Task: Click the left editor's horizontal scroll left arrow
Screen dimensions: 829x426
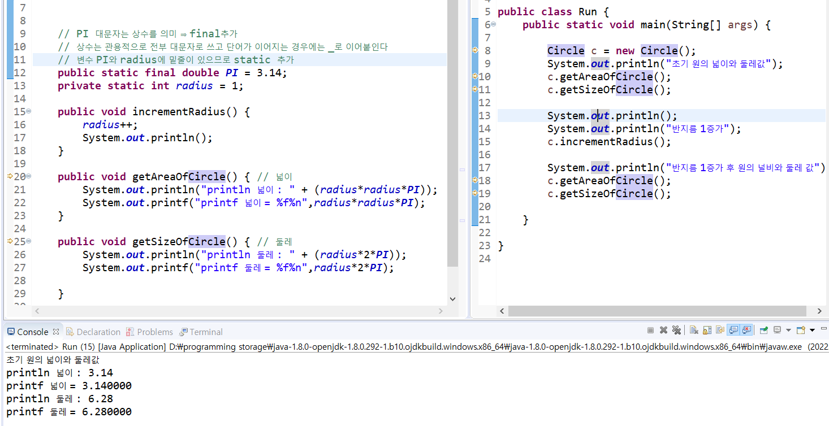Action: click(37, 311)
